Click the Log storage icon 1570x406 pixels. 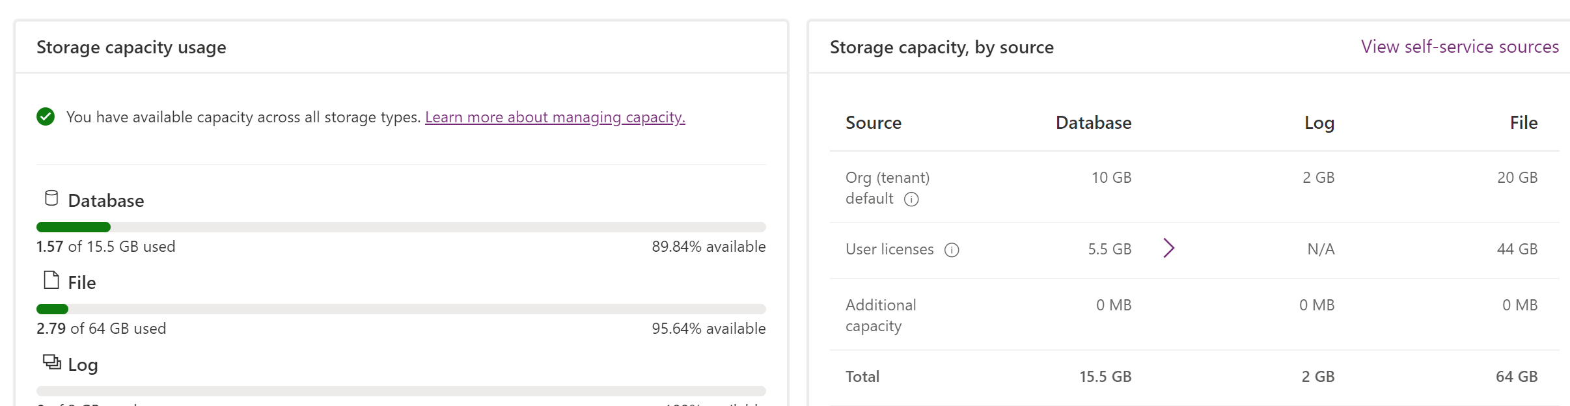coord(51,362)
